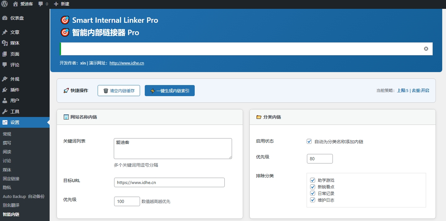
Task: Uncheck the 助学游戏 category
Action: (313, 180)
